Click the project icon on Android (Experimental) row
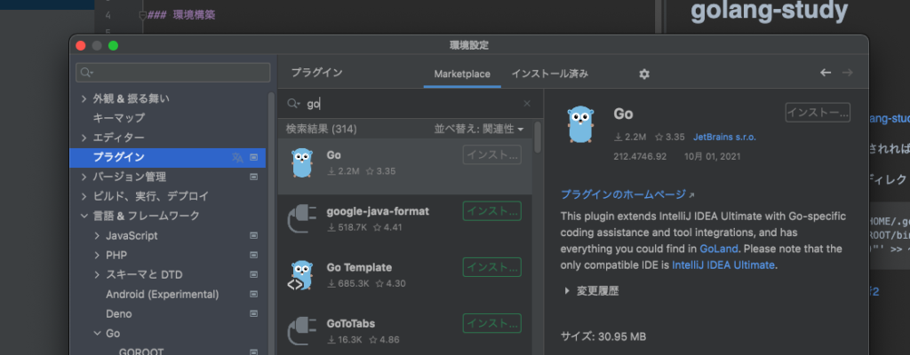910x355 pixels. click(253, 294)
